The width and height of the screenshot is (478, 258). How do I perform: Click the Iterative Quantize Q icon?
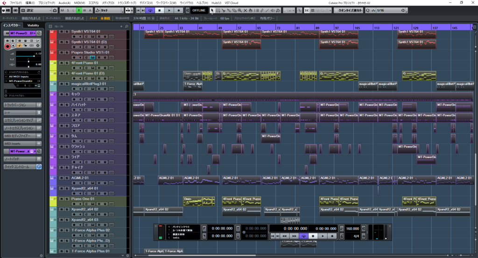[x=368, y=10]
